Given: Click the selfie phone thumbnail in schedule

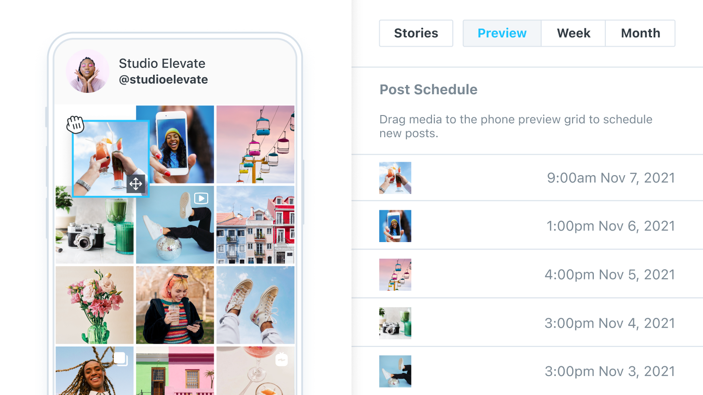Looking at the screenshot, I should (x=395, y=226).
